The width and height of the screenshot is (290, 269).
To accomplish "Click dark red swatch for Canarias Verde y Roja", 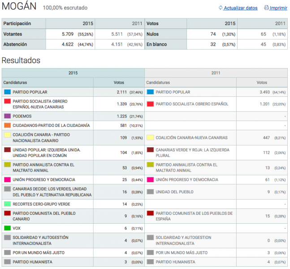I will click(x=150, y=150).
